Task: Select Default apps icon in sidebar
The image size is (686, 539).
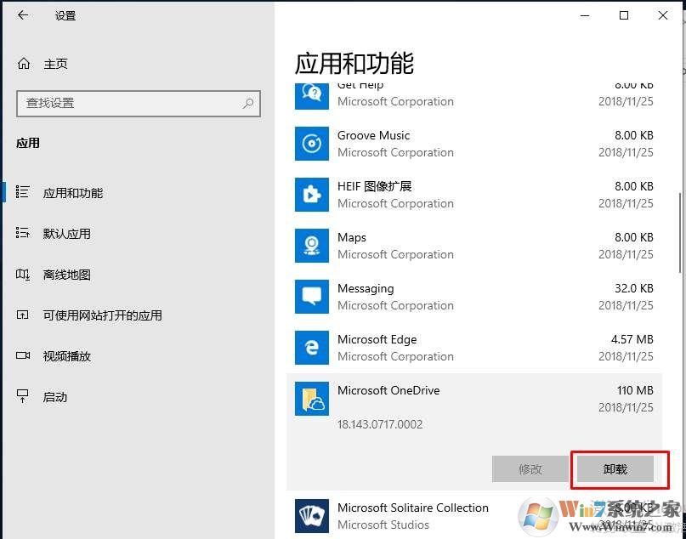Action: point(22,233)
